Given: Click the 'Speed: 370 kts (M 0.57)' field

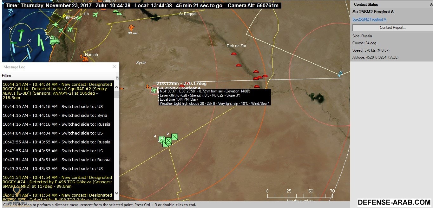Looking at the screenshot, I should 371,50.
